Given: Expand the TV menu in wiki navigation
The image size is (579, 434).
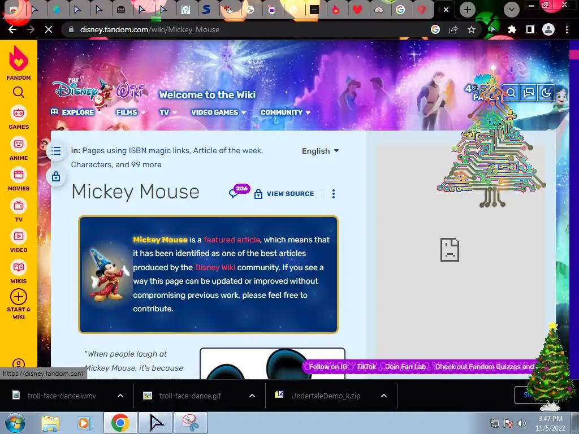Looking at the screenshot, I should click(x=168, y=112).
